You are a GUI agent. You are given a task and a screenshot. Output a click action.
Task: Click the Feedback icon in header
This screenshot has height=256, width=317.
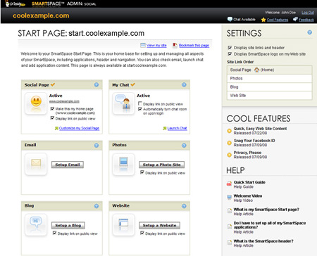[295, 19]
